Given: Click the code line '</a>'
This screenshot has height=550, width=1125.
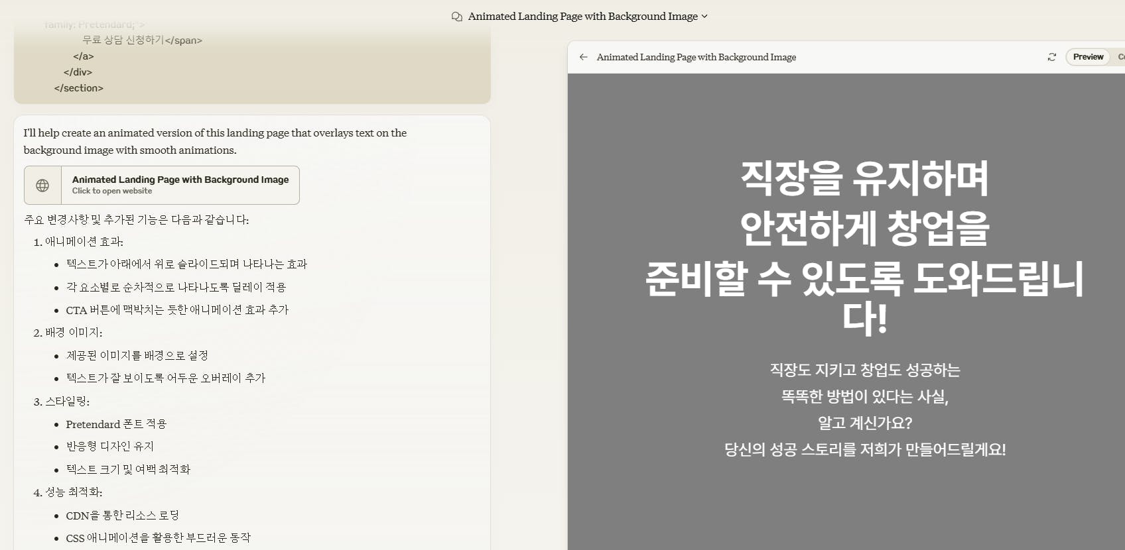Looking at the screenshot, I should 84,56.
